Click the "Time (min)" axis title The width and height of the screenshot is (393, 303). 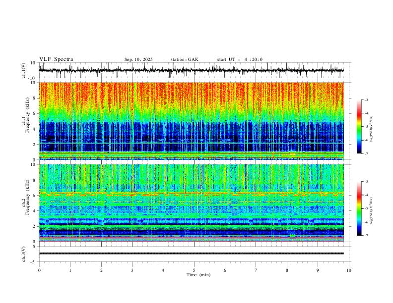click(198, 275)
